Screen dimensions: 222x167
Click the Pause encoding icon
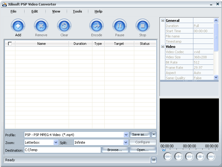point(120,26)
